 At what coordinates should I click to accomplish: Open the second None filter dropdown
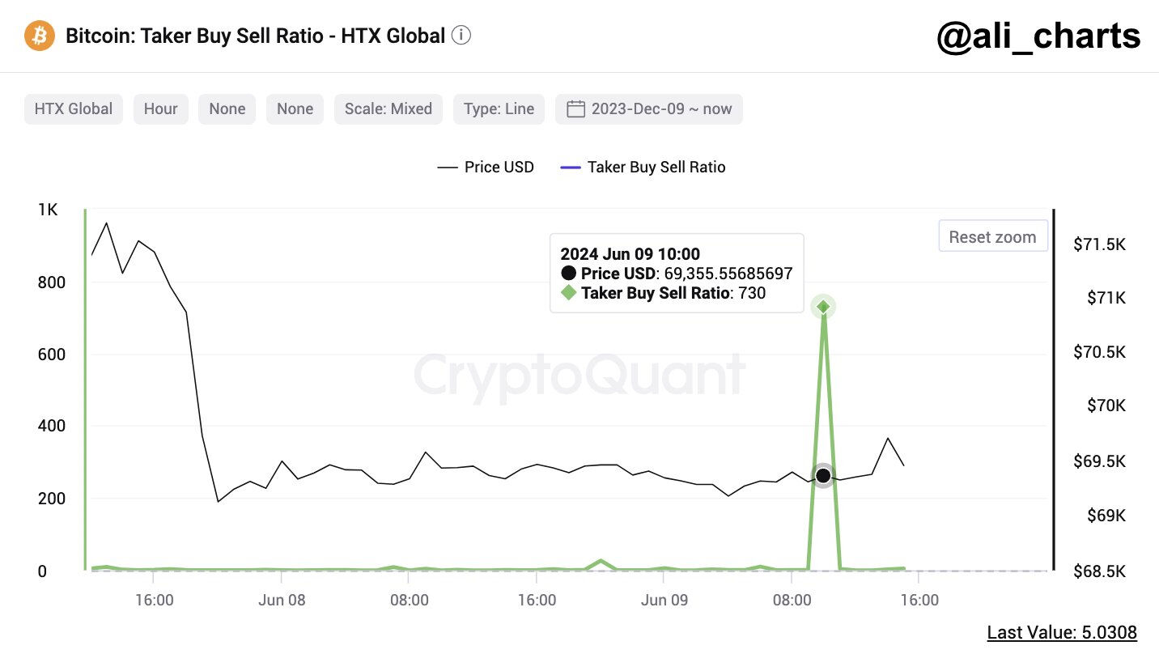295,109
